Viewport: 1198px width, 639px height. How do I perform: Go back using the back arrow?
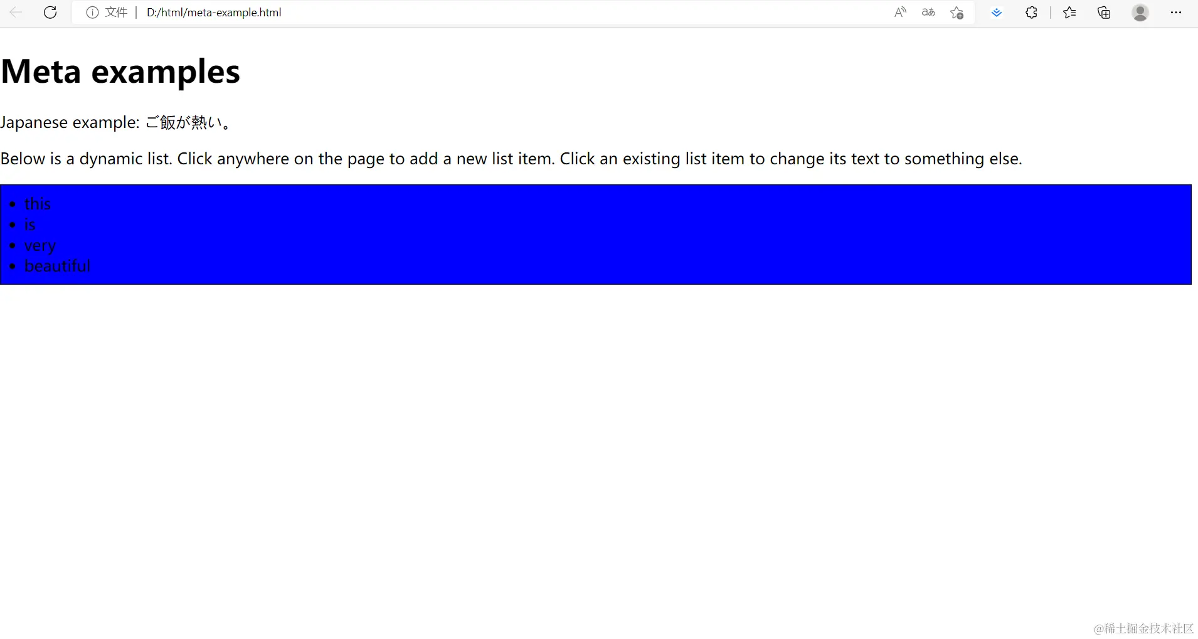[16, 13]
